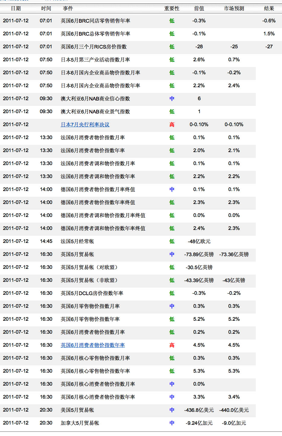
Task: Click the 市场预测 column header
Action: (x=234, y=8)
